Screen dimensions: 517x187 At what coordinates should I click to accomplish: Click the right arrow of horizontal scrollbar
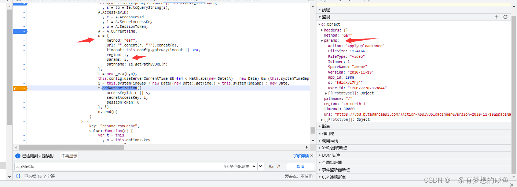[308, 147]
